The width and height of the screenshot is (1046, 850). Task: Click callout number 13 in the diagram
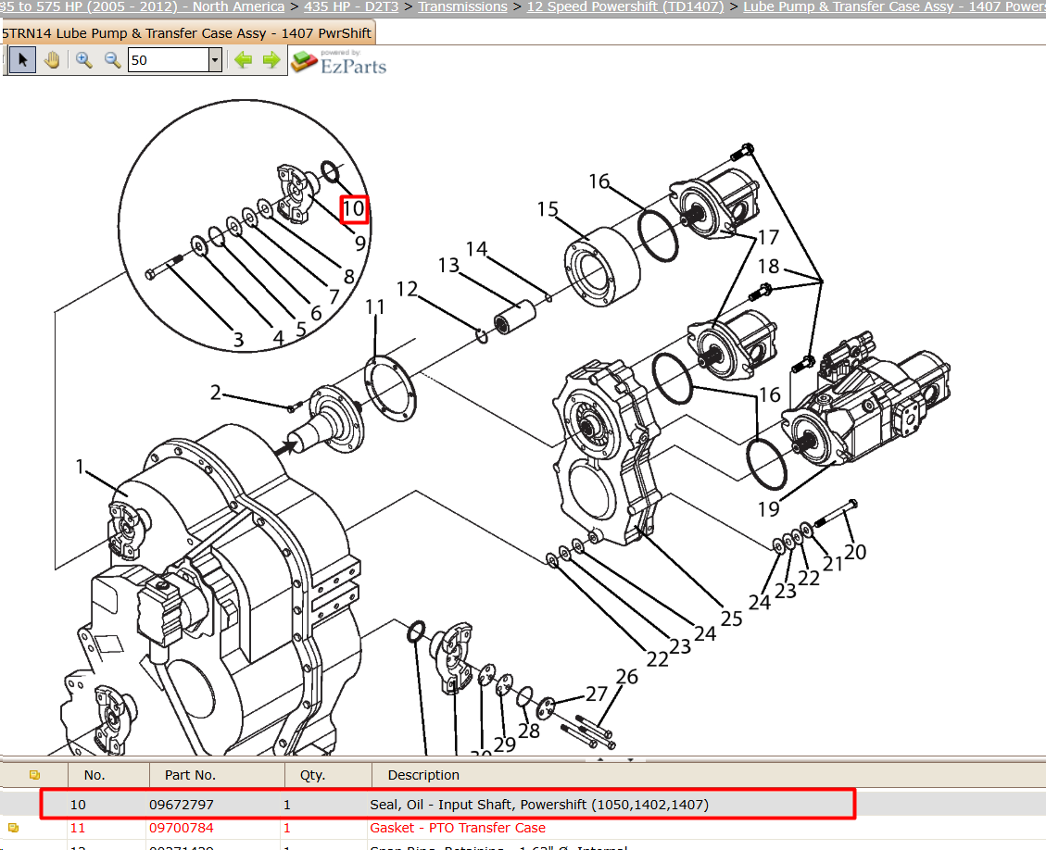click(x=448, y=266)
